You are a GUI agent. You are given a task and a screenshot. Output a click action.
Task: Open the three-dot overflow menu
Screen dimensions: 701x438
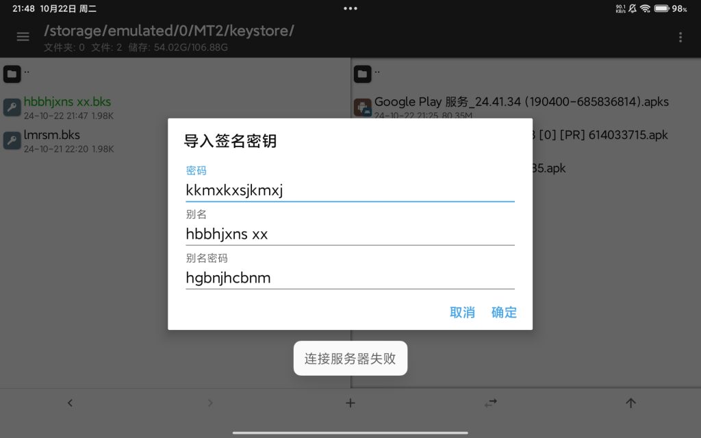click(680, 37)
